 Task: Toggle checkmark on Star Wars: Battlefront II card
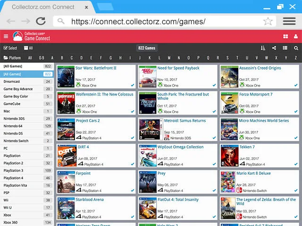click(133, 85)
